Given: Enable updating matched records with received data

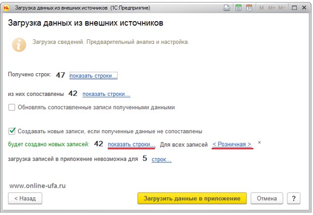Looking at the screenshot, I should coord(12,107).
